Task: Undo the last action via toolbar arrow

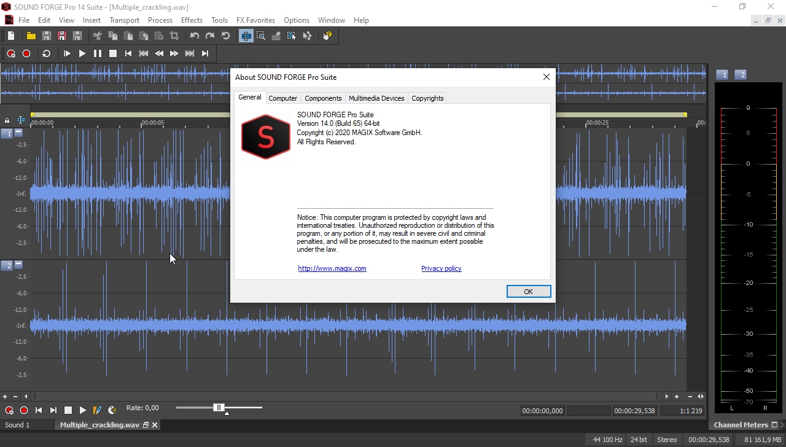Action: tap(195, 36)
